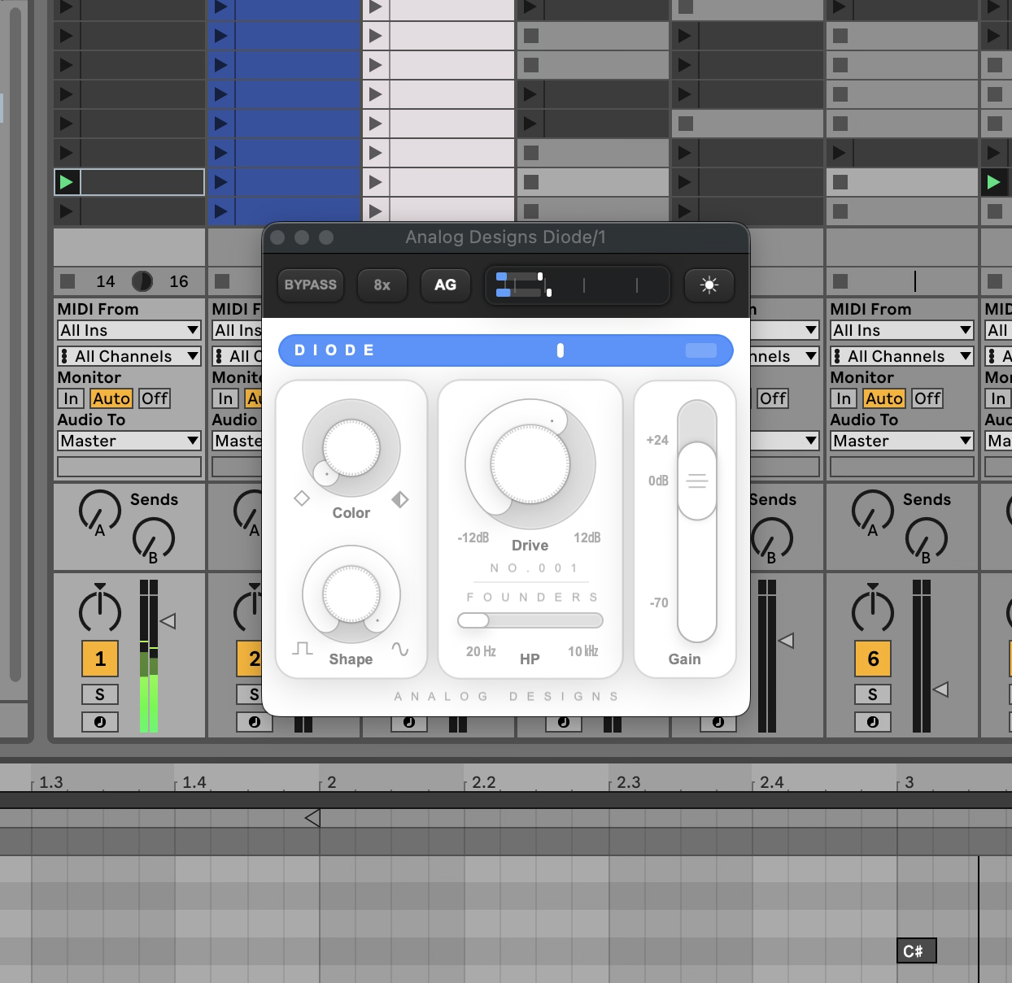This screenshot has height=983, width=1012.
Task: Solo track 6 with the S button
Action: (873, 694)
